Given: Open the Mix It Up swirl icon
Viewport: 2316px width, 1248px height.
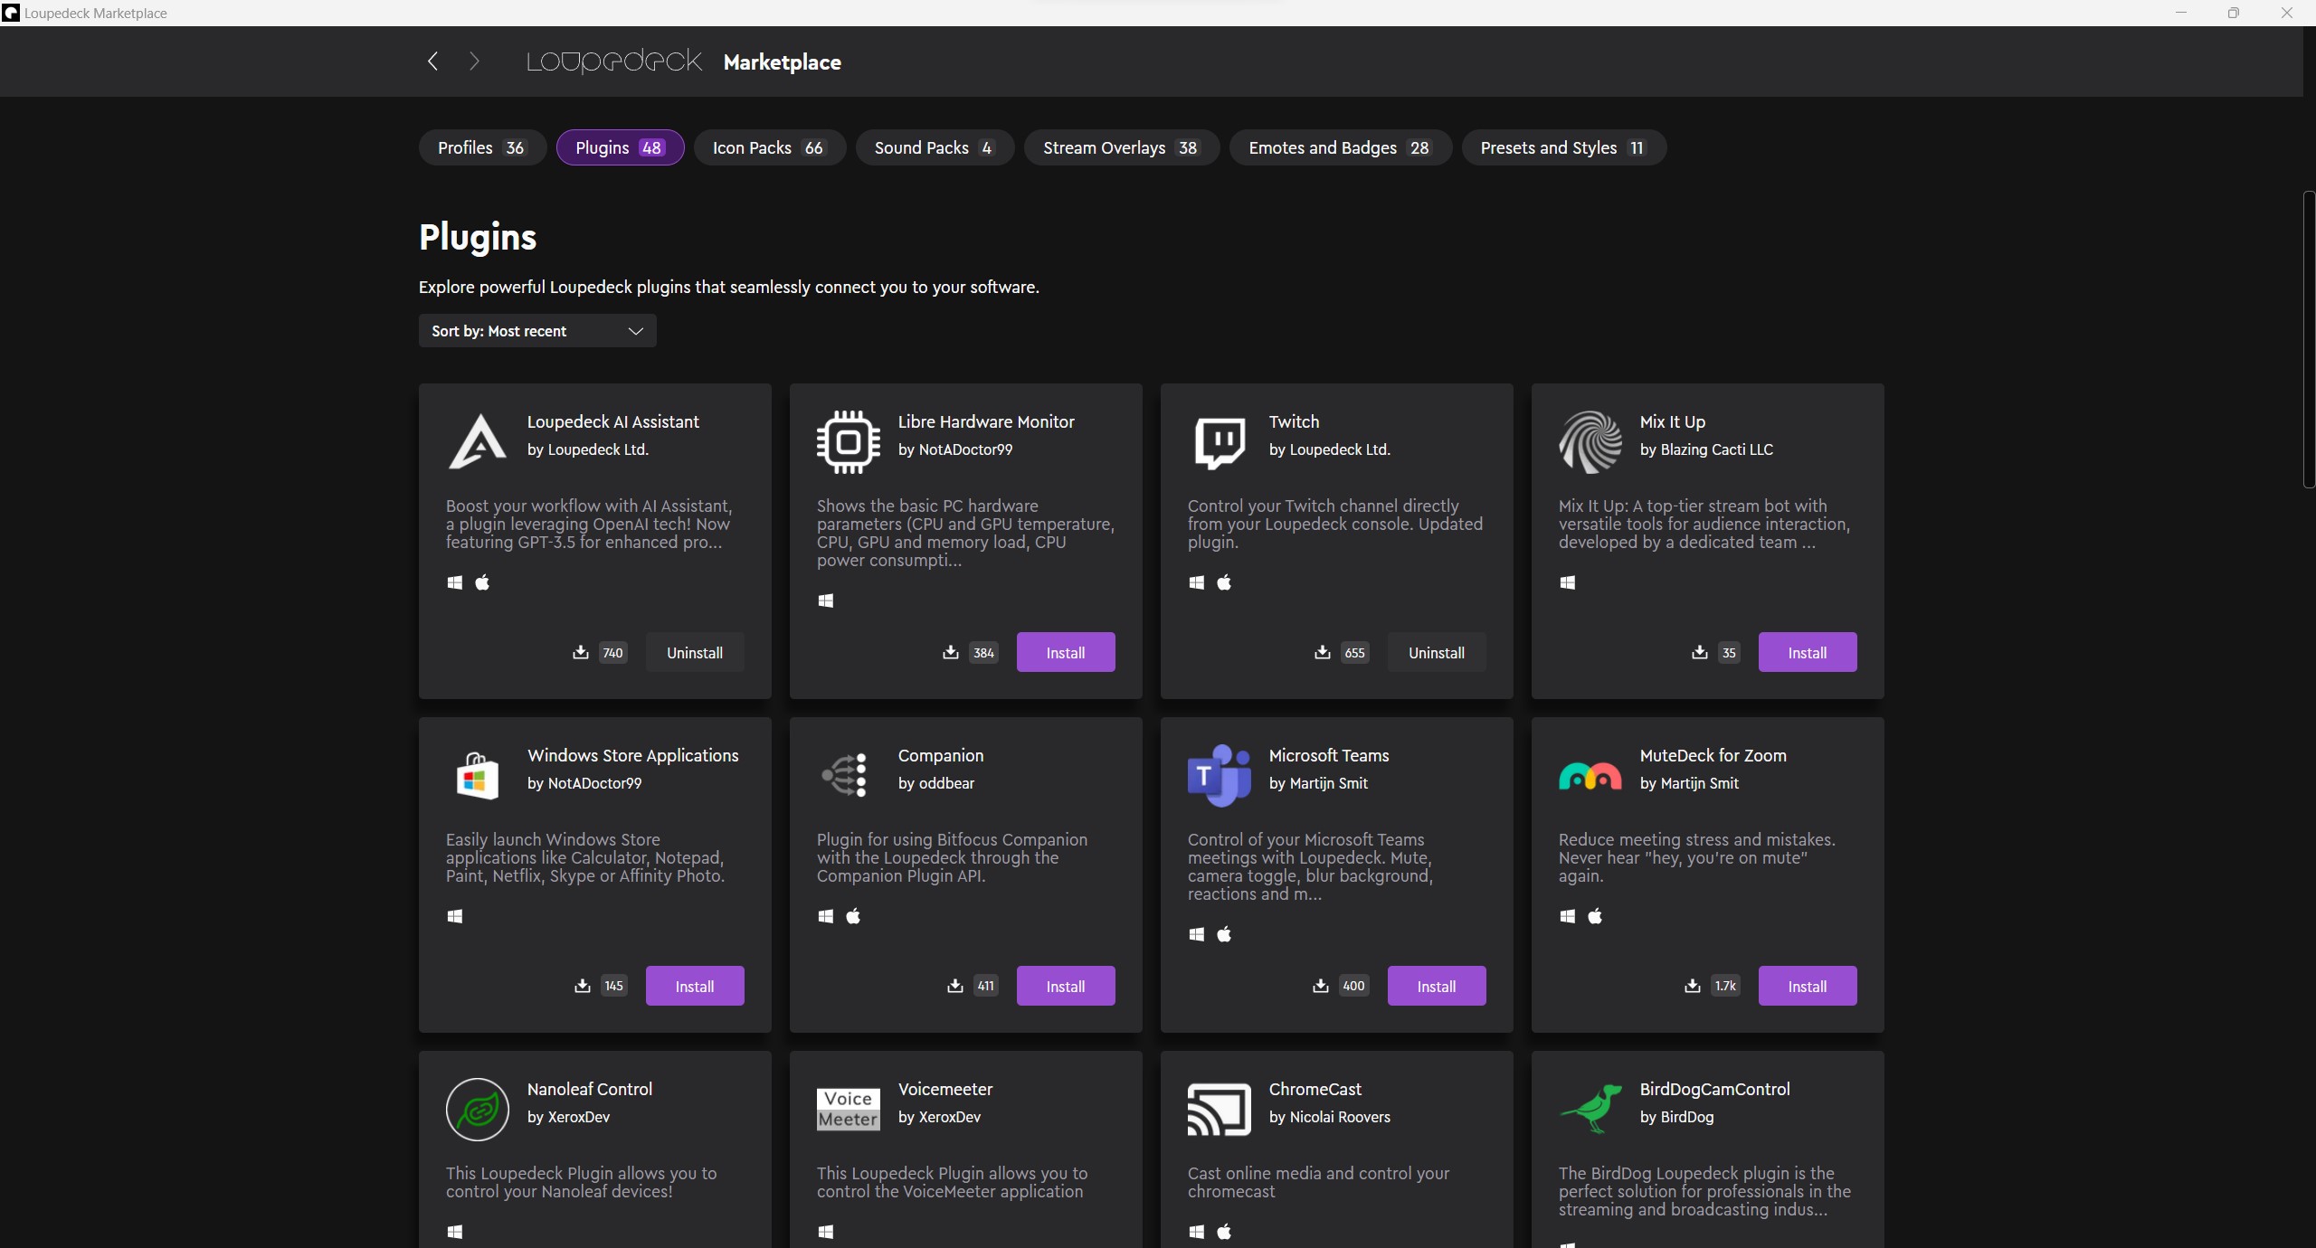Looking at the screenshot, I should tap(1590, 441).
